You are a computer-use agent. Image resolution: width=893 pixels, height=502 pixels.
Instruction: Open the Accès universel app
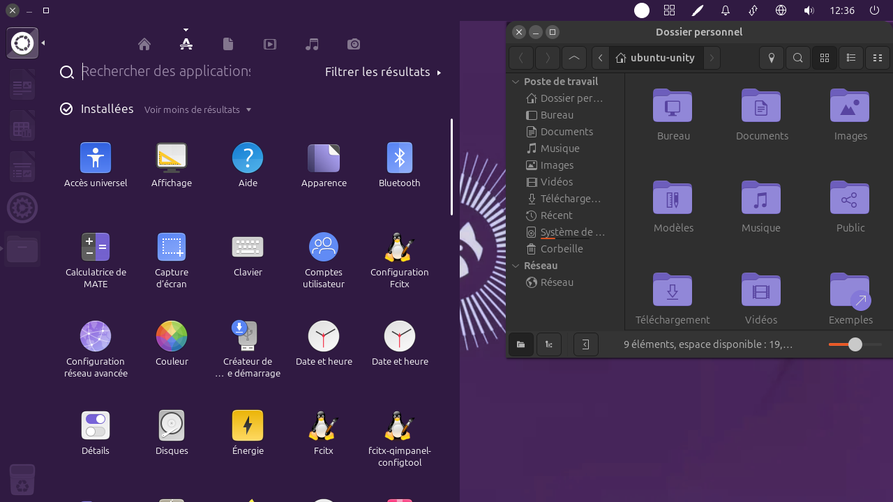click(x=96, y=159)
